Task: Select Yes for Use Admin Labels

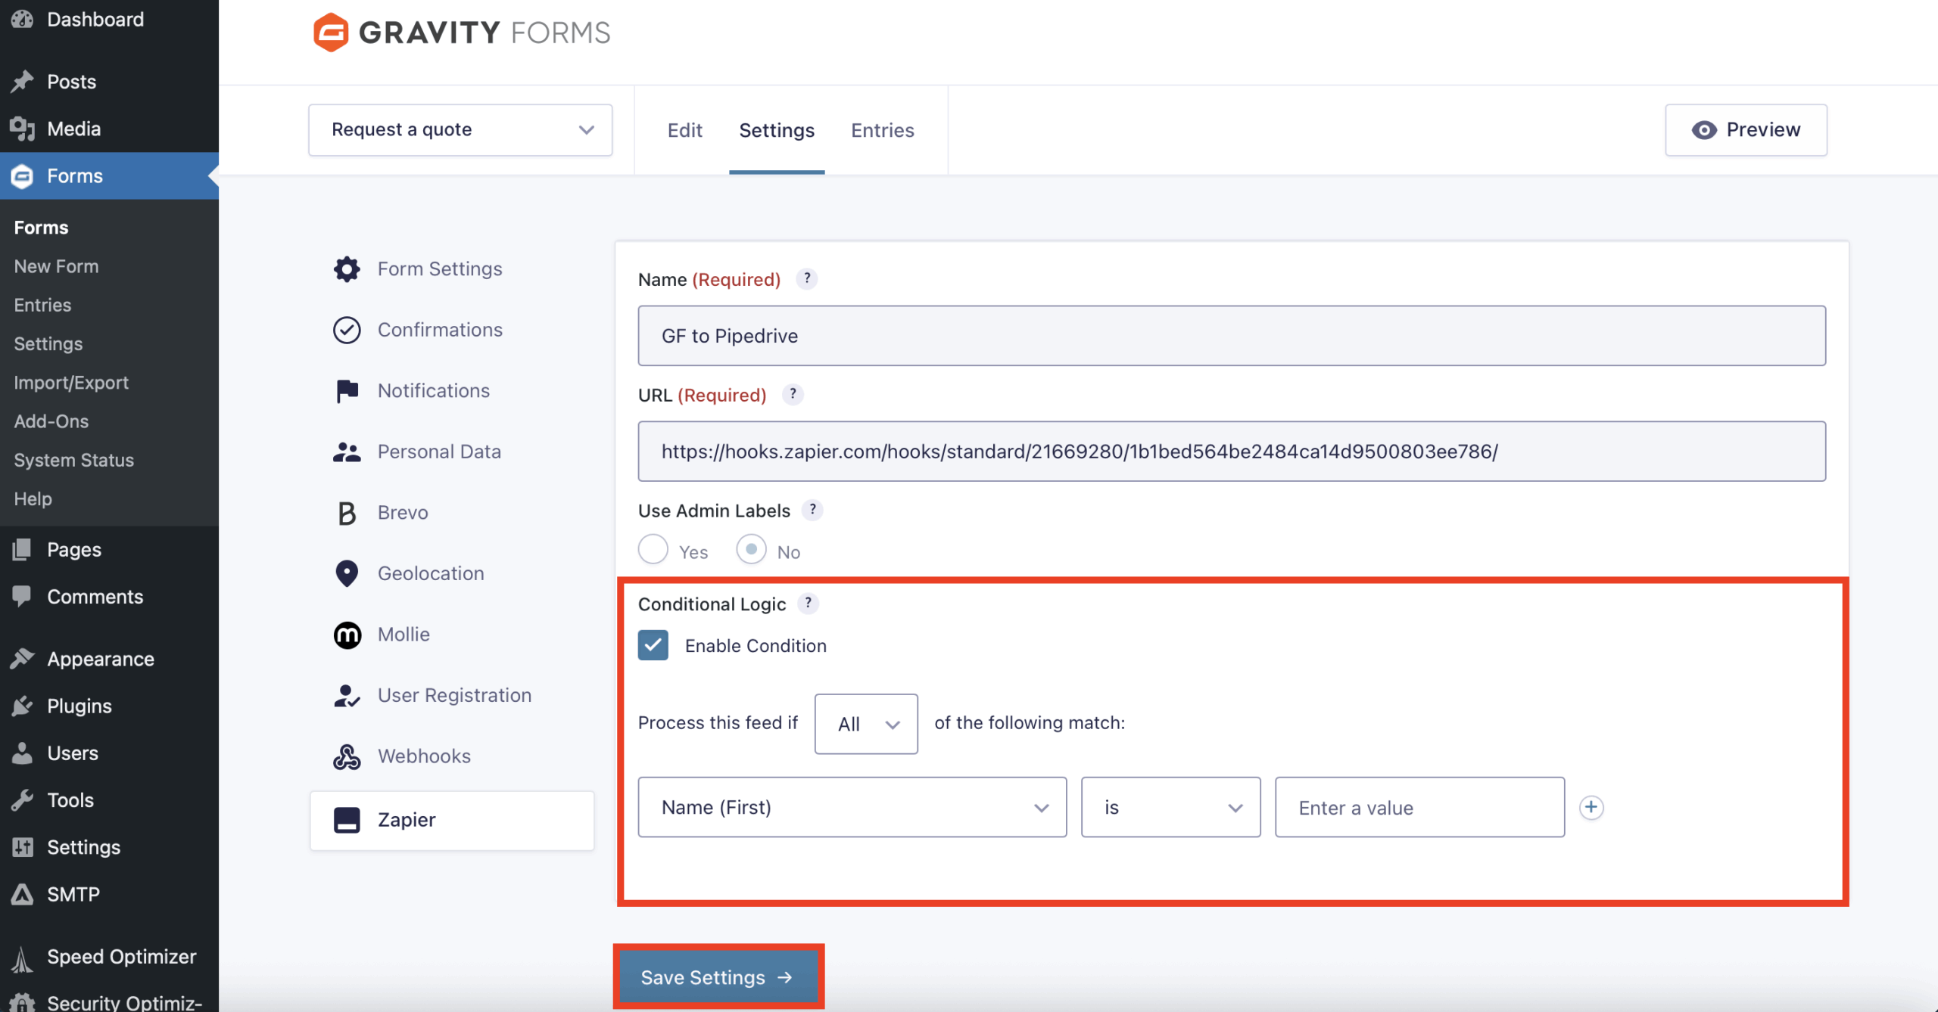Action: click(653, 550)
